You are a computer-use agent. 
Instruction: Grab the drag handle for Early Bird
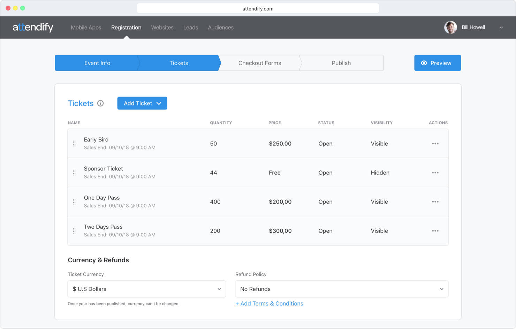[74, 143]
